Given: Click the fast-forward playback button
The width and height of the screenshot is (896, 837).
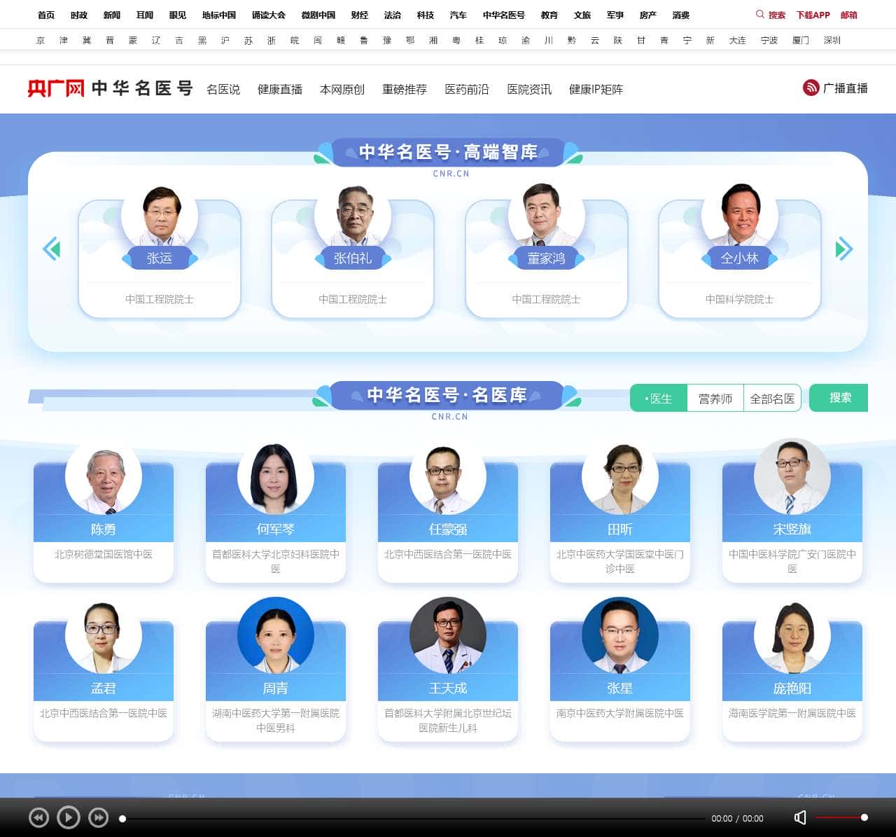Looking at the screenshot, I should pyautogui.click(x=98, y=817).
